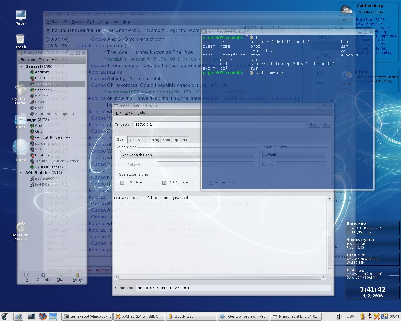Select the Scan tab in Nmap

coord(121,139)
